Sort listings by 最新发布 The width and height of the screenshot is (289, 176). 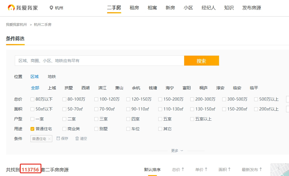[252, 170]
